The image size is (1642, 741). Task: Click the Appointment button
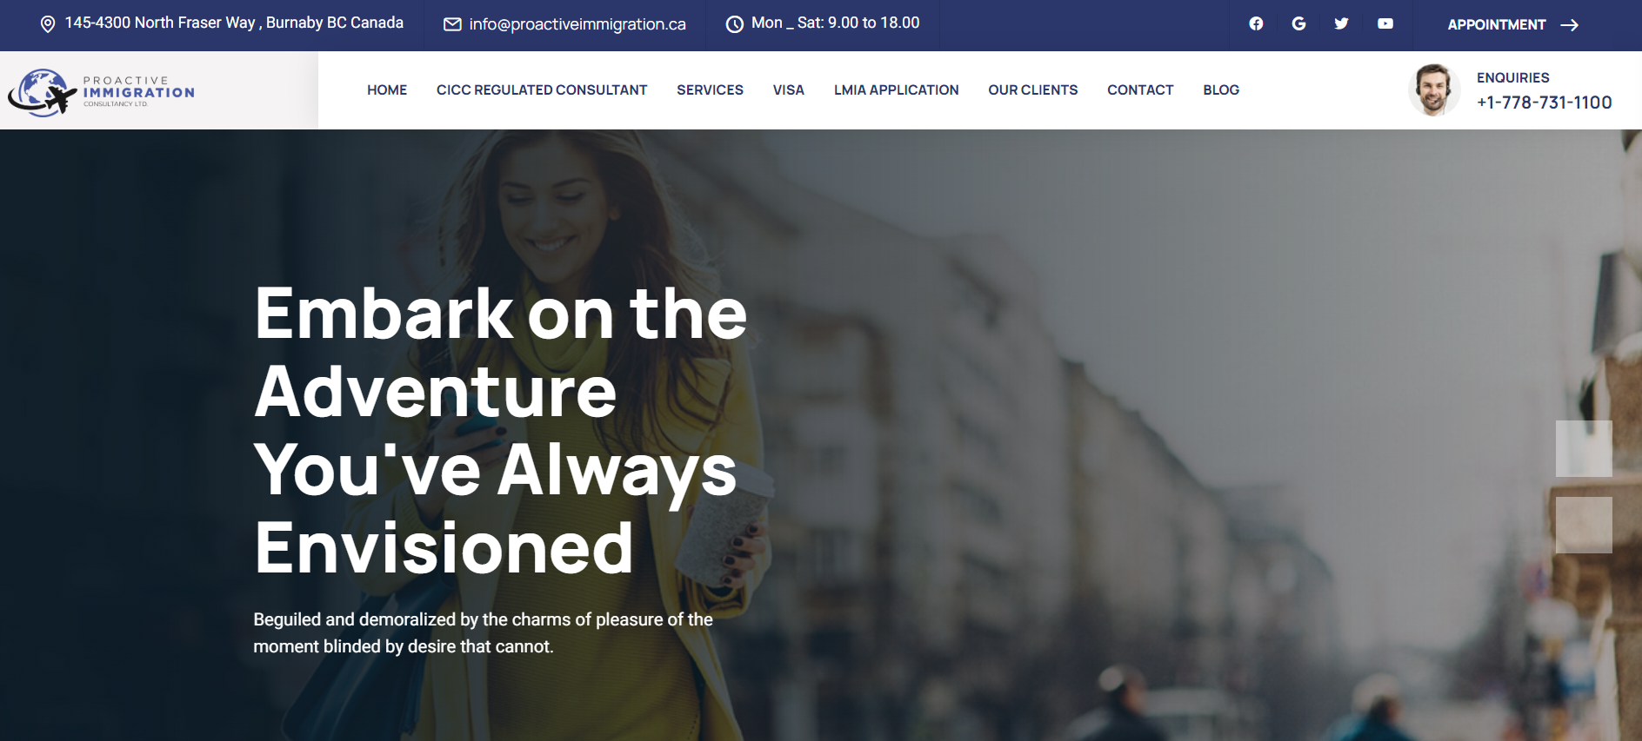point(1512,25)
